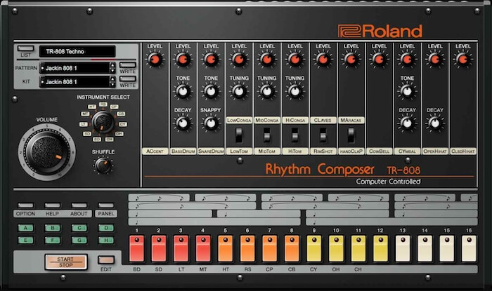492x291 pixels.
Task: Click the Accent Level knob
Action: click(155, 60)
